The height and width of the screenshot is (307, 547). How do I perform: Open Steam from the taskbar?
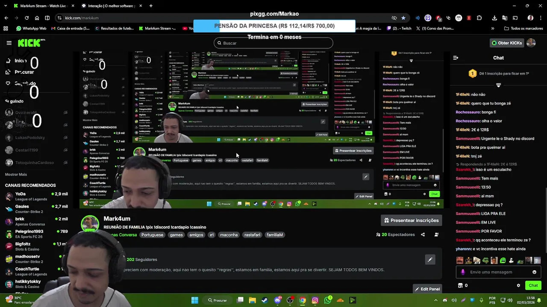tap(265, 300)
